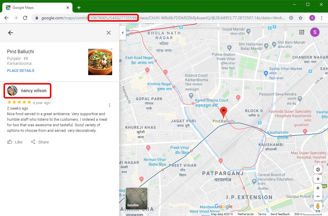Bookmark this page with the star icon

[x=301, y=18]
